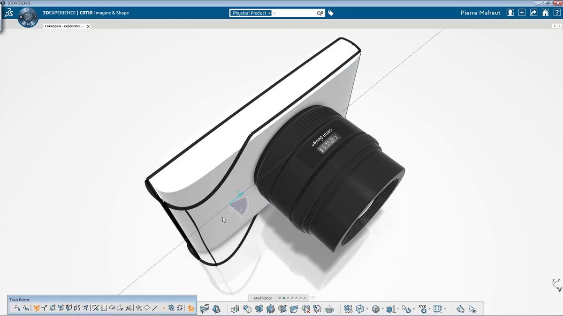Viewport: 563px width, 316px height.
Task: Select the orange translate manipulation tool
Action: [36, 308]
